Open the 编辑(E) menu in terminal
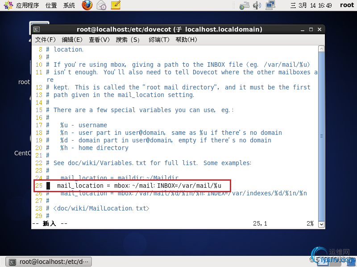The width and height of the screenshot is (357, 267). click(x=72, y=40)
